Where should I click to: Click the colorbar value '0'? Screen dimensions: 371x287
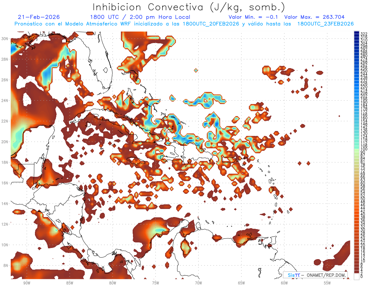362,277
